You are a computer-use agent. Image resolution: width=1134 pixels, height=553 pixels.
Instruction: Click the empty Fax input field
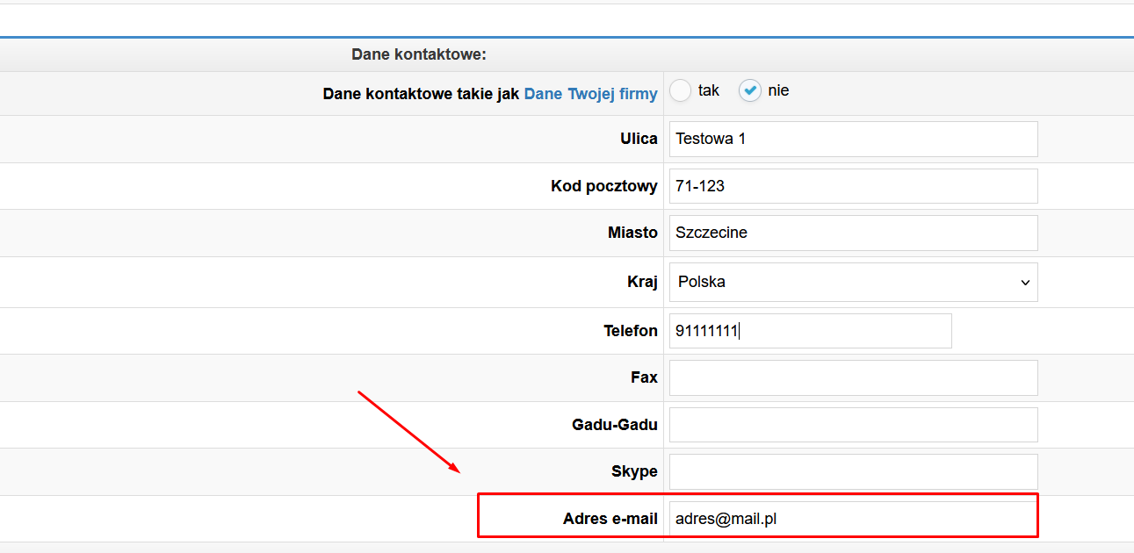tap(853, 377)
